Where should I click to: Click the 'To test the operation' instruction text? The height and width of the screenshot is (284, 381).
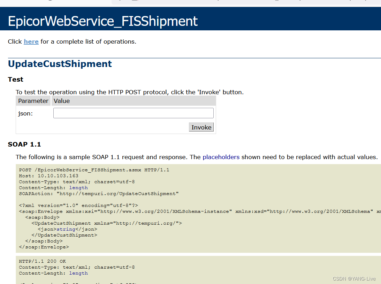(x=130, y=92)
